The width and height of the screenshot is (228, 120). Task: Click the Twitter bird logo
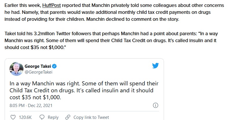coord(156,66)
